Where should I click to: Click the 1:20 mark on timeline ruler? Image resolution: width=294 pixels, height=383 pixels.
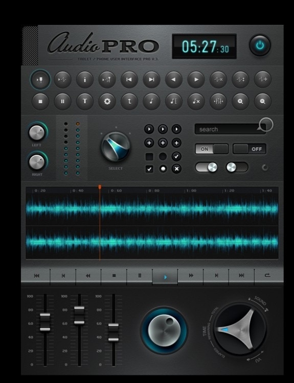click(x=229, y=190)
